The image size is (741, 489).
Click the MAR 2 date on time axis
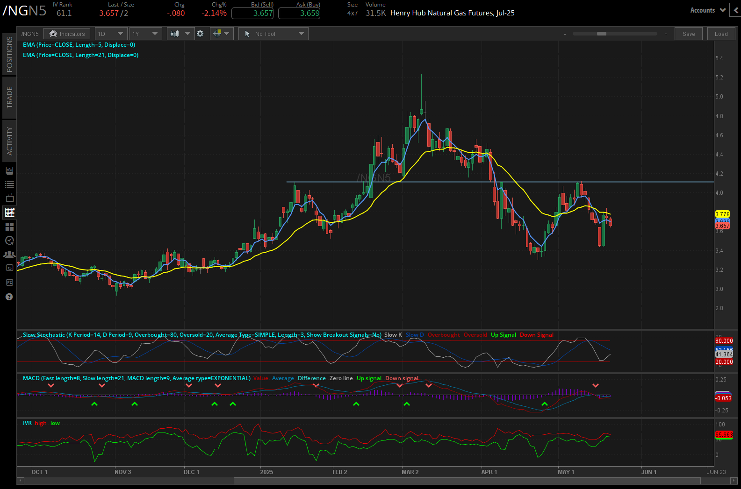point(410,472)
